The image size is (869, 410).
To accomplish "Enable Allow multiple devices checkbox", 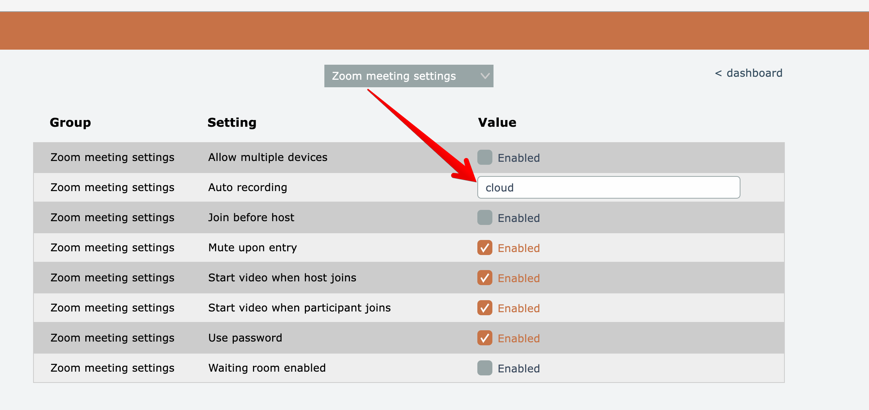I will coord(484,157).
